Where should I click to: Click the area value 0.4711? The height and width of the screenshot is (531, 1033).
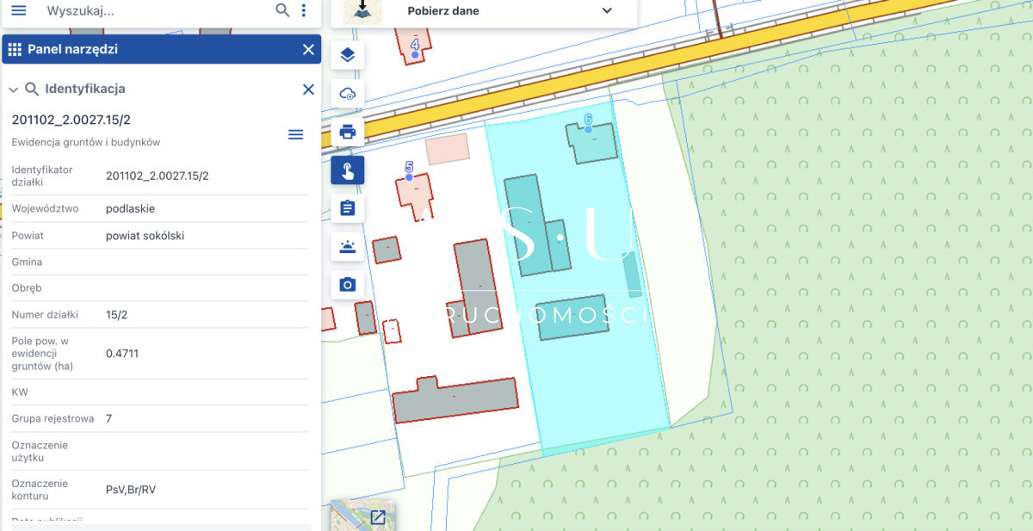click(122, 354)
